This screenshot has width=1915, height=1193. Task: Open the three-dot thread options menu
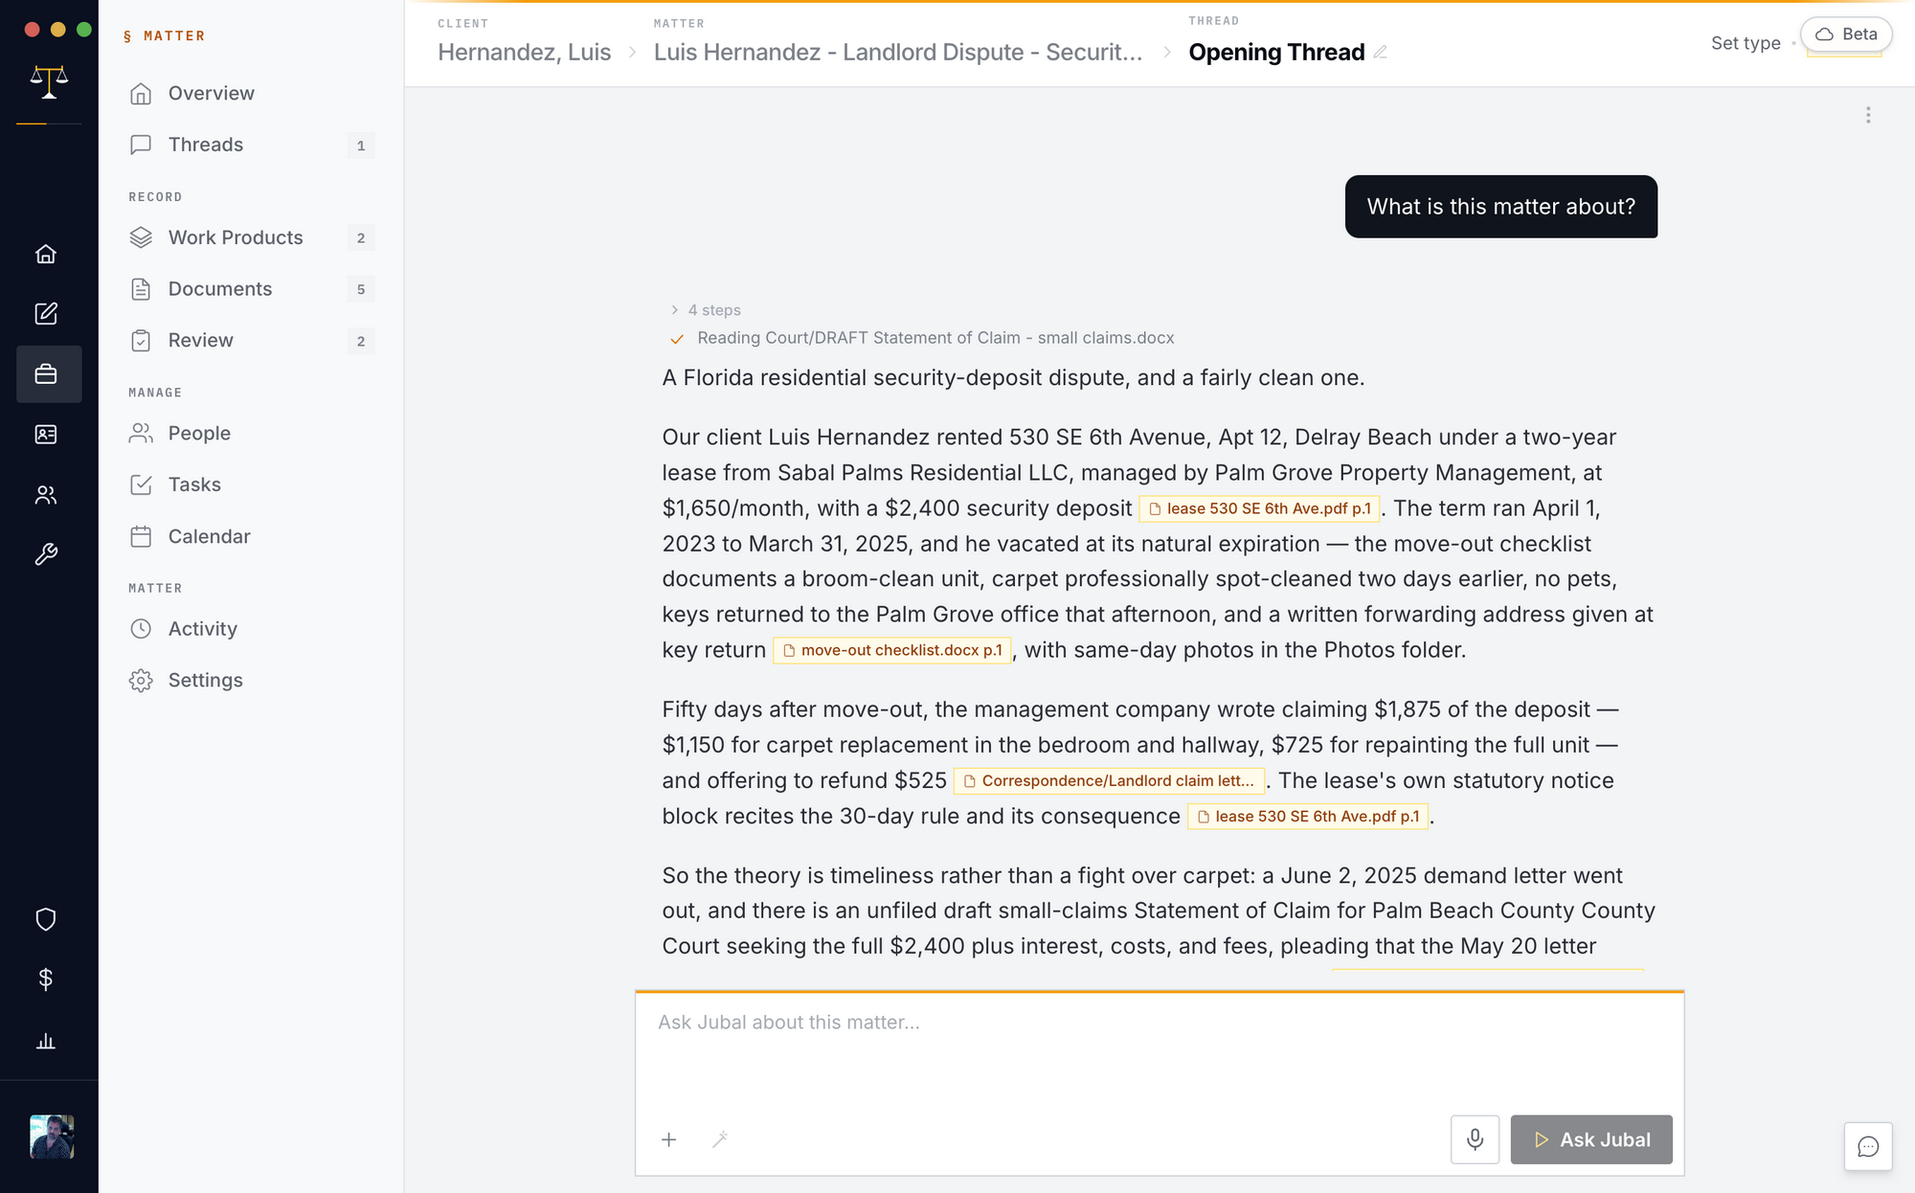[1868, 115]
